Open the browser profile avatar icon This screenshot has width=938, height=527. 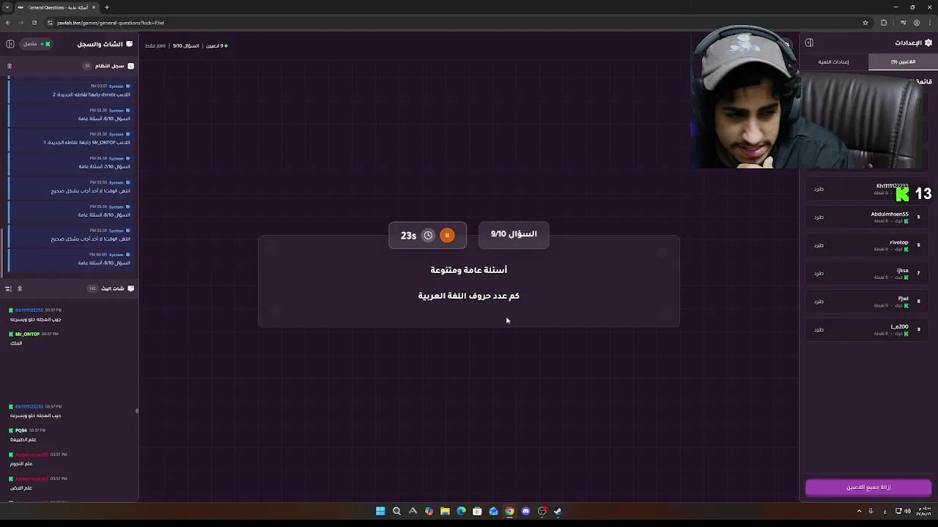(x=916, y=23)
